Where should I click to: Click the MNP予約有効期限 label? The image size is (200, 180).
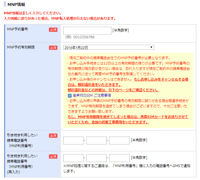pos(21,47)
